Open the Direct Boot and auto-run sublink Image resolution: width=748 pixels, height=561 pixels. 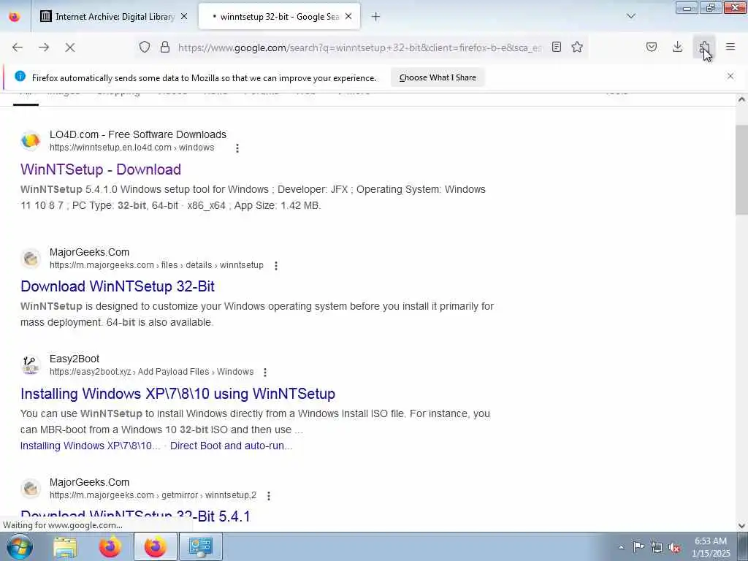click(232, 446)
